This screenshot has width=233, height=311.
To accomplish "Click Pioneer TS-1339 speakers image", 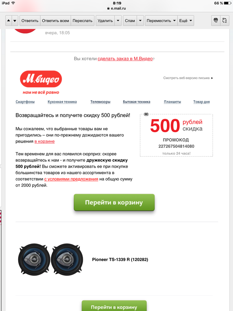I will pyautogui.click(x=50, y=259).
